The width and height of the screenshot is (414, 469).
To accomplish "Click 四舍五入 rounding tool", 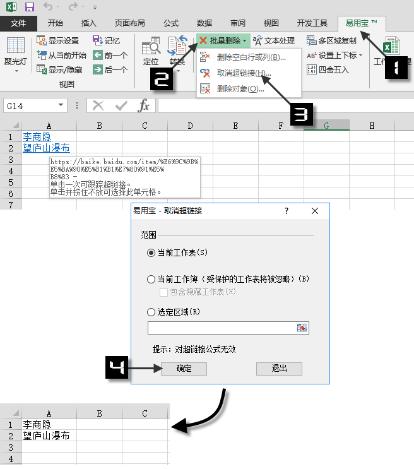I will [328, 69].
